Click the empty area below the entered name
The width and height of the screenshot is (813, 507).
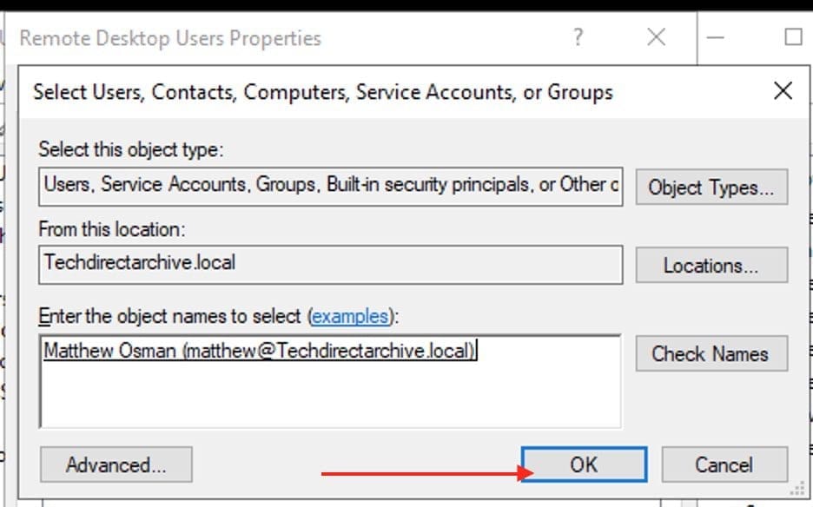pos(330,398)
